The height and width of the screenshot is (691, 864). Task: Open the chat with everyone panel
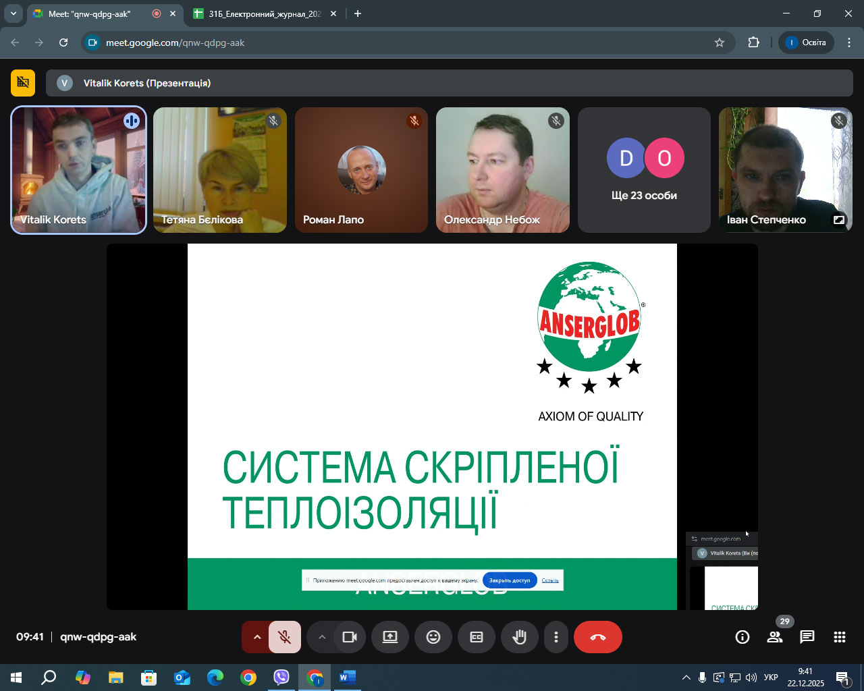pos(807,637)
